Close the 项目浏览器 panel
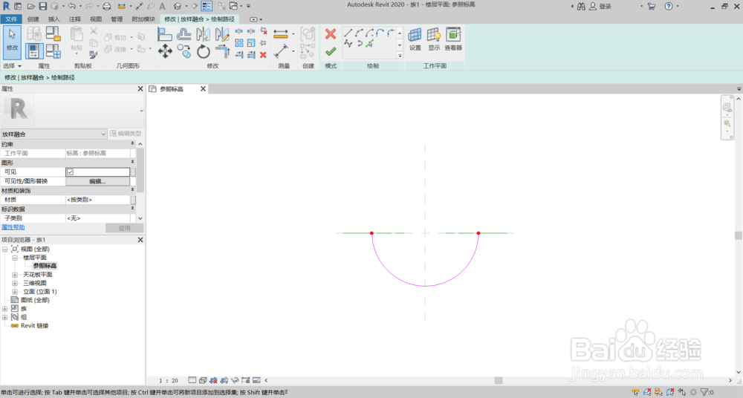743x398 pixels. click(140, 240)
